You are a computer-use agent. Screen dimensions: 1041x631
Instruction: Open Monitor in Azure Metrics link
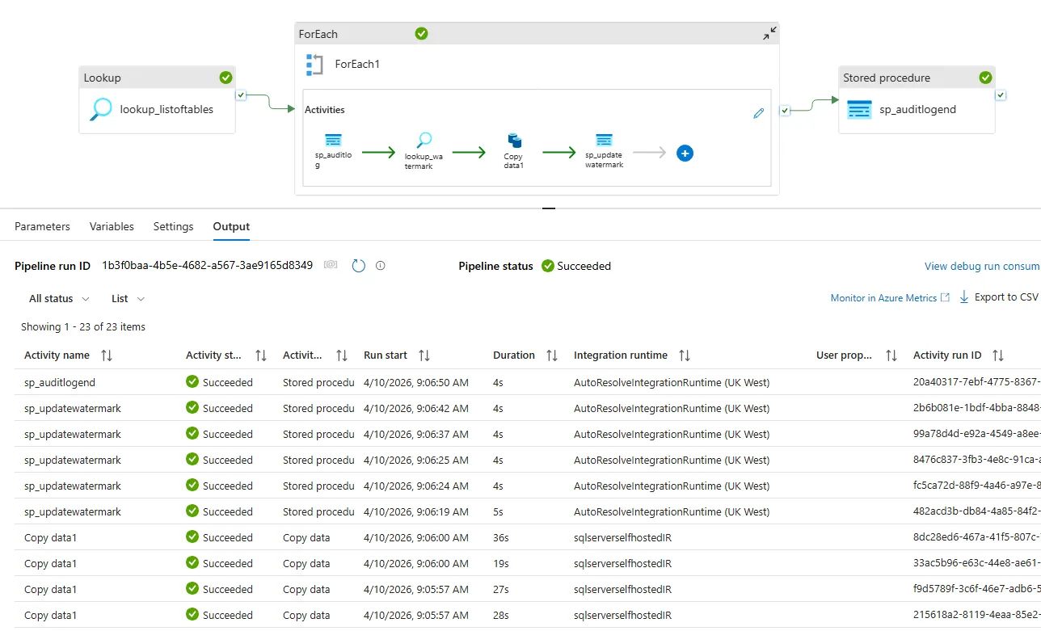890,297
